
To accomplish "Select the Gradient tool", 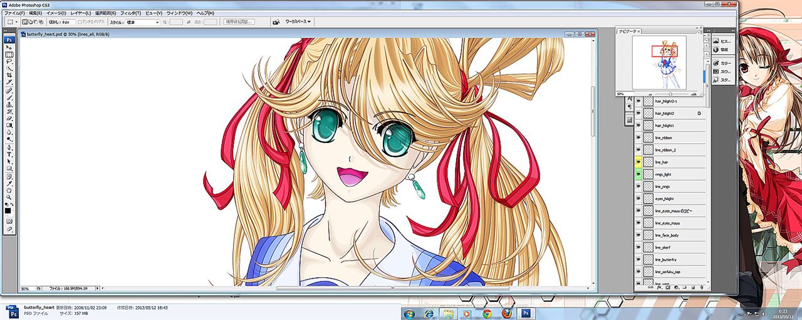I will pos(9,125).
